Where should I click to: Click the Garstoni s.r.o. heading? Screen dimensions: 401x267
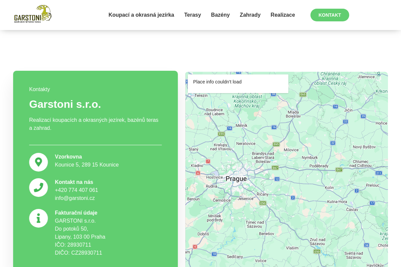tap(65, 104)
